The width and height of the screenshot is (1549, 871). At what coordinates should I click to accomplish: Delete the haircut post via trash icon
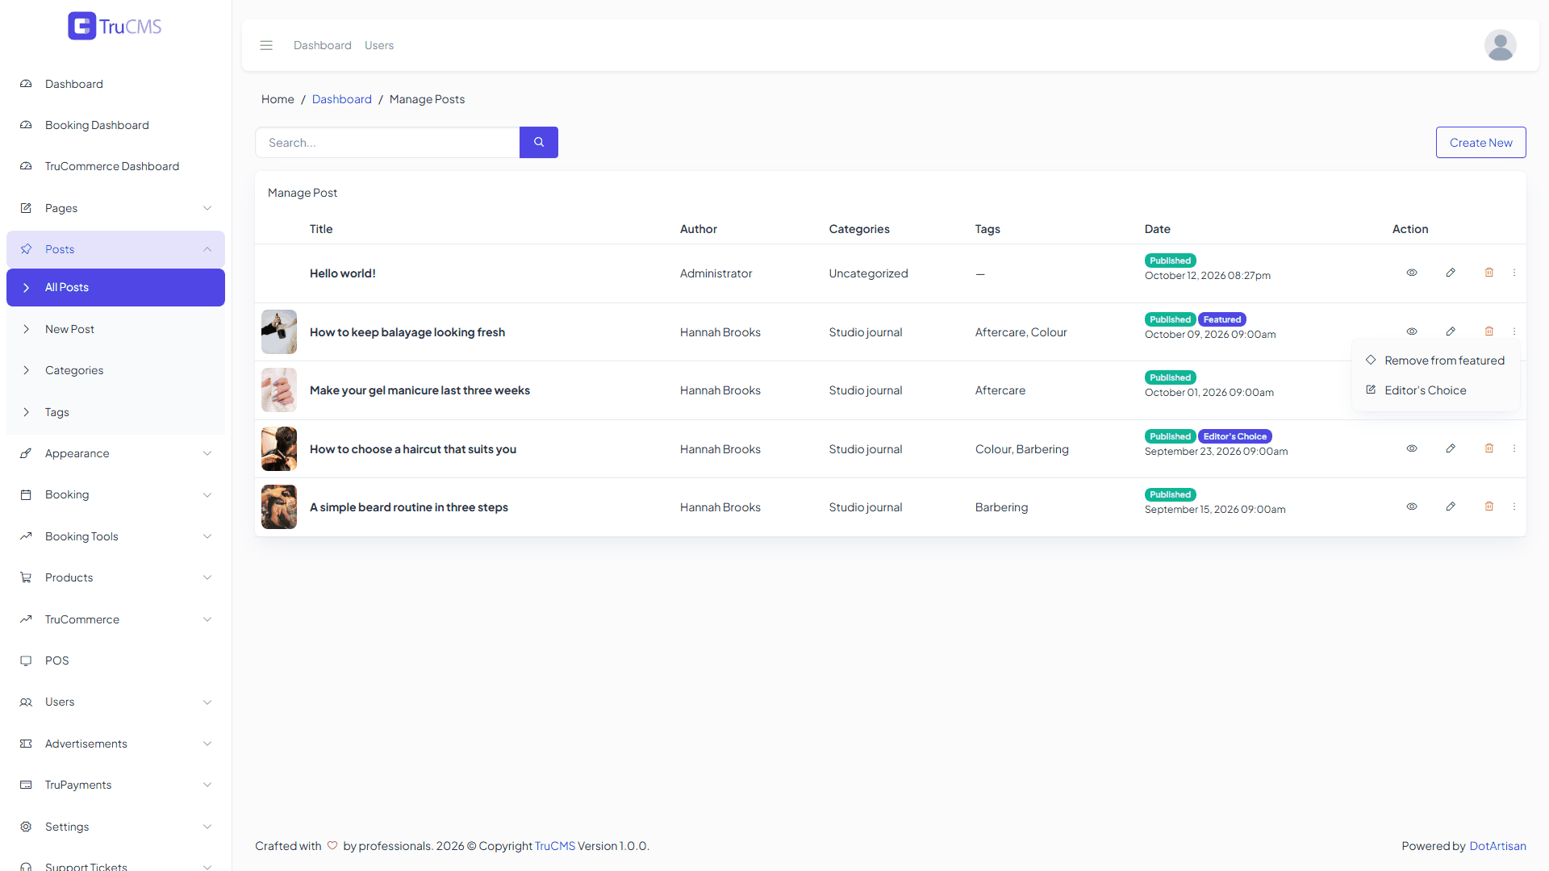tap(1489, 448)
